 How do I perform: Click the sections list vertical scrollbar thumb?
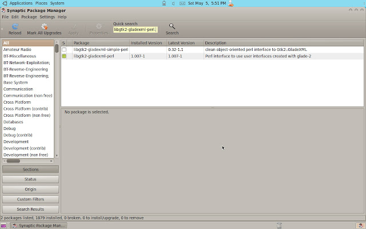coord(57,48)
